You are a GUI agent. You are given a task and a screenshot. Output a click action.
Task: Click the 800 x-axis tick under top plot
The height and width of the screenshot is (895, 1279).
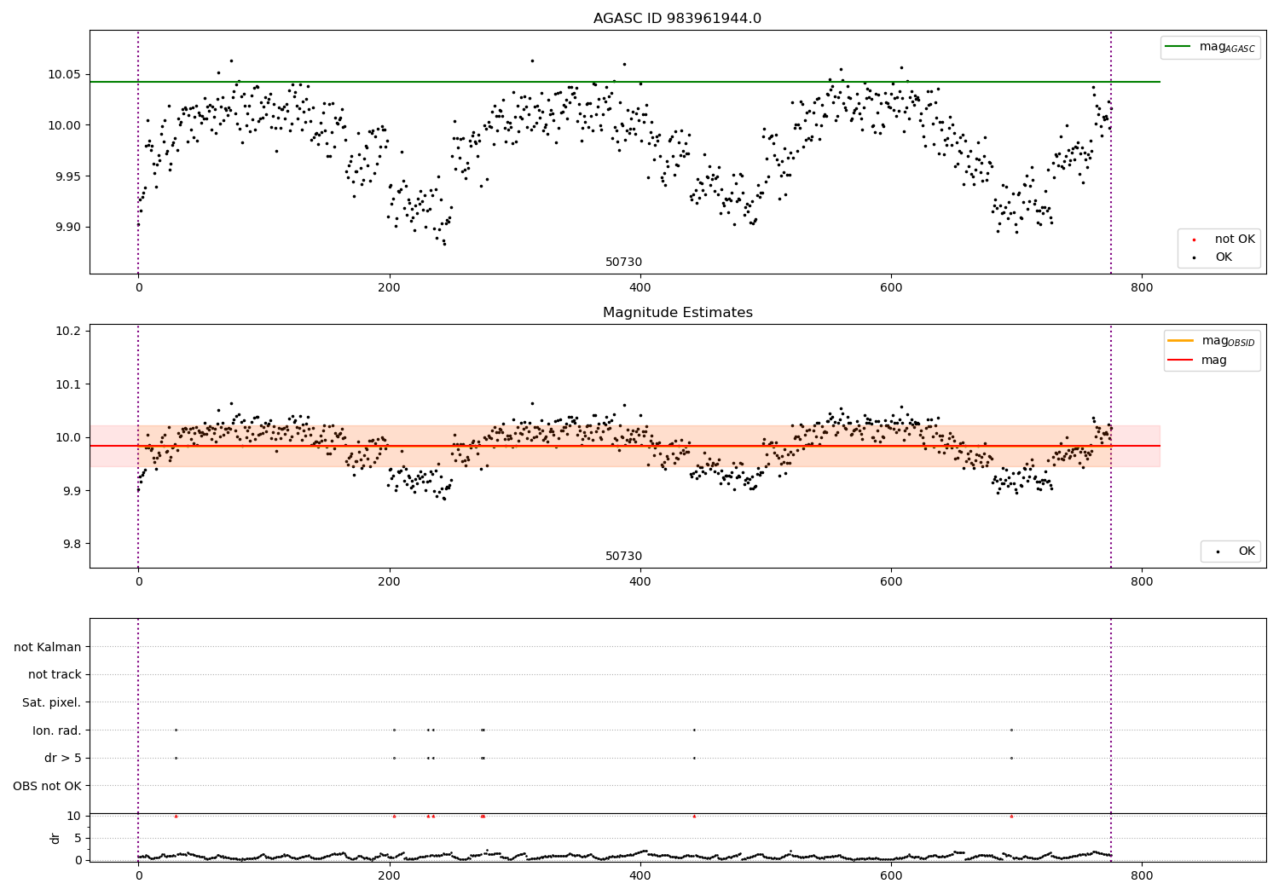[x=1142, y=287]
